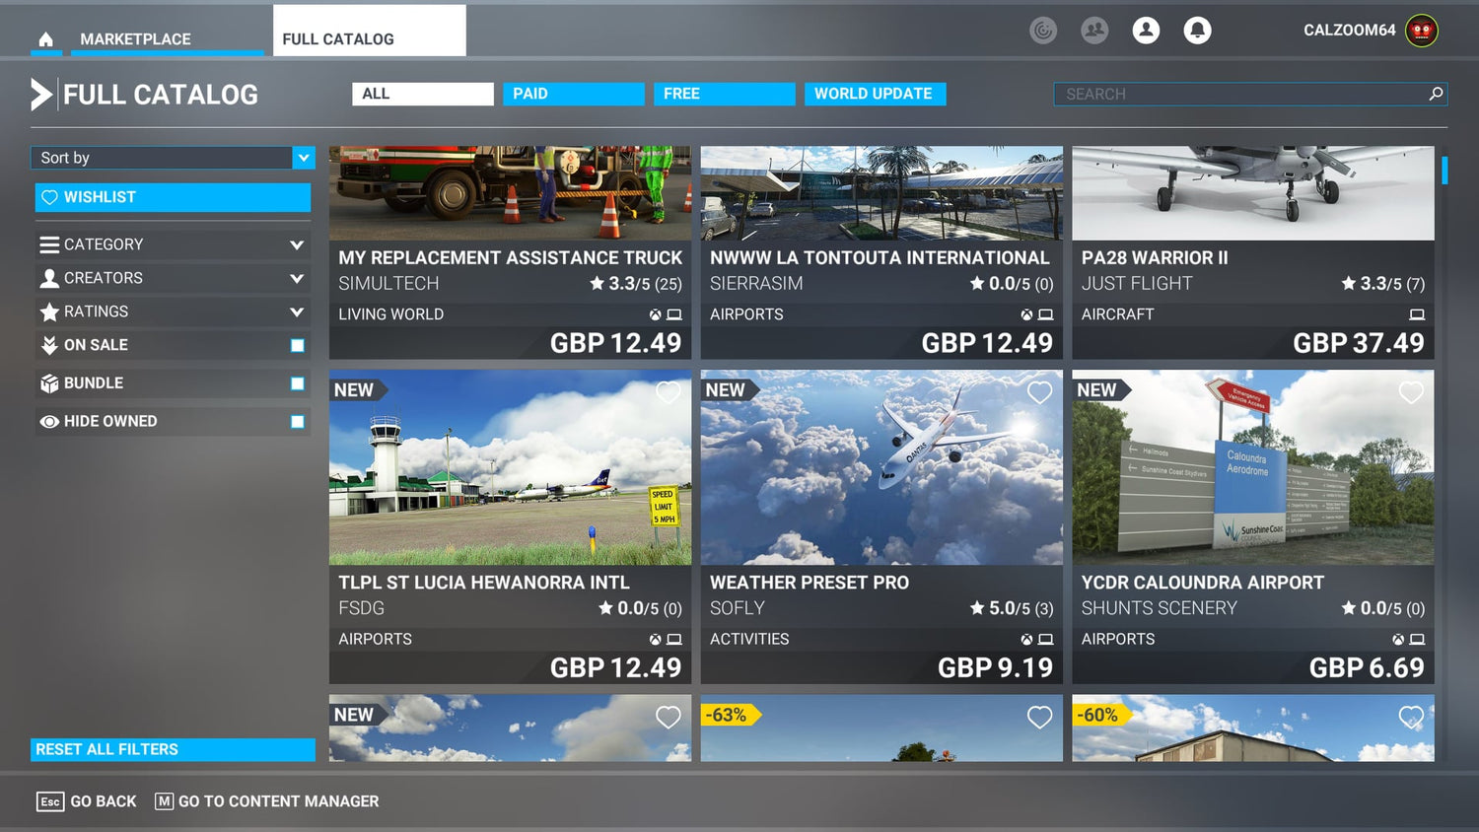Click the home icon next to Marketplace
This screenshot has height=832, width=1479.
pyautogui.click(x=45, y=37)
